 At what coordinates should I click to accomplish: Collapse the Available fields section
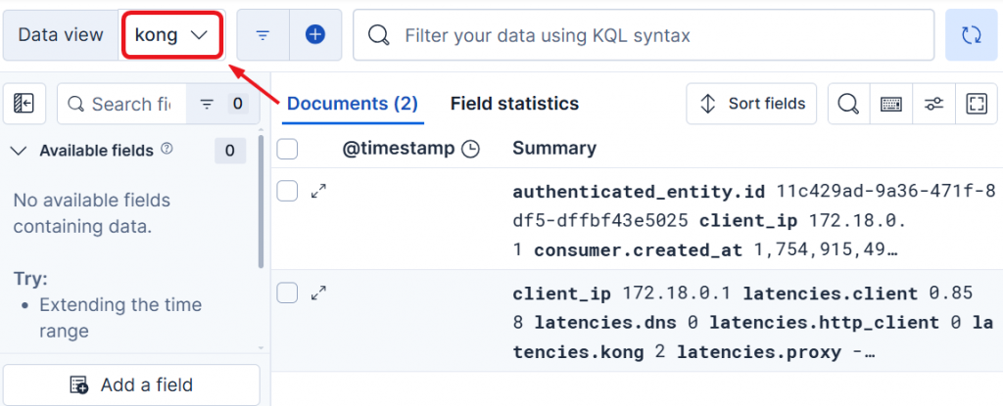coord(19,151)
